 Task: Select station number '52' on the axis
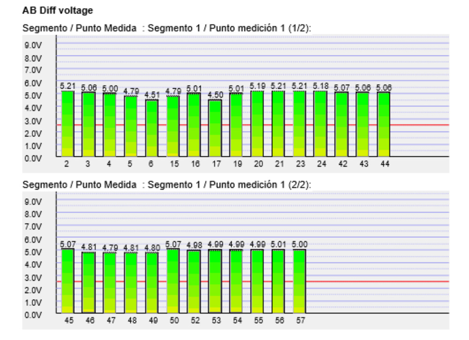click(x=195, y=321)
